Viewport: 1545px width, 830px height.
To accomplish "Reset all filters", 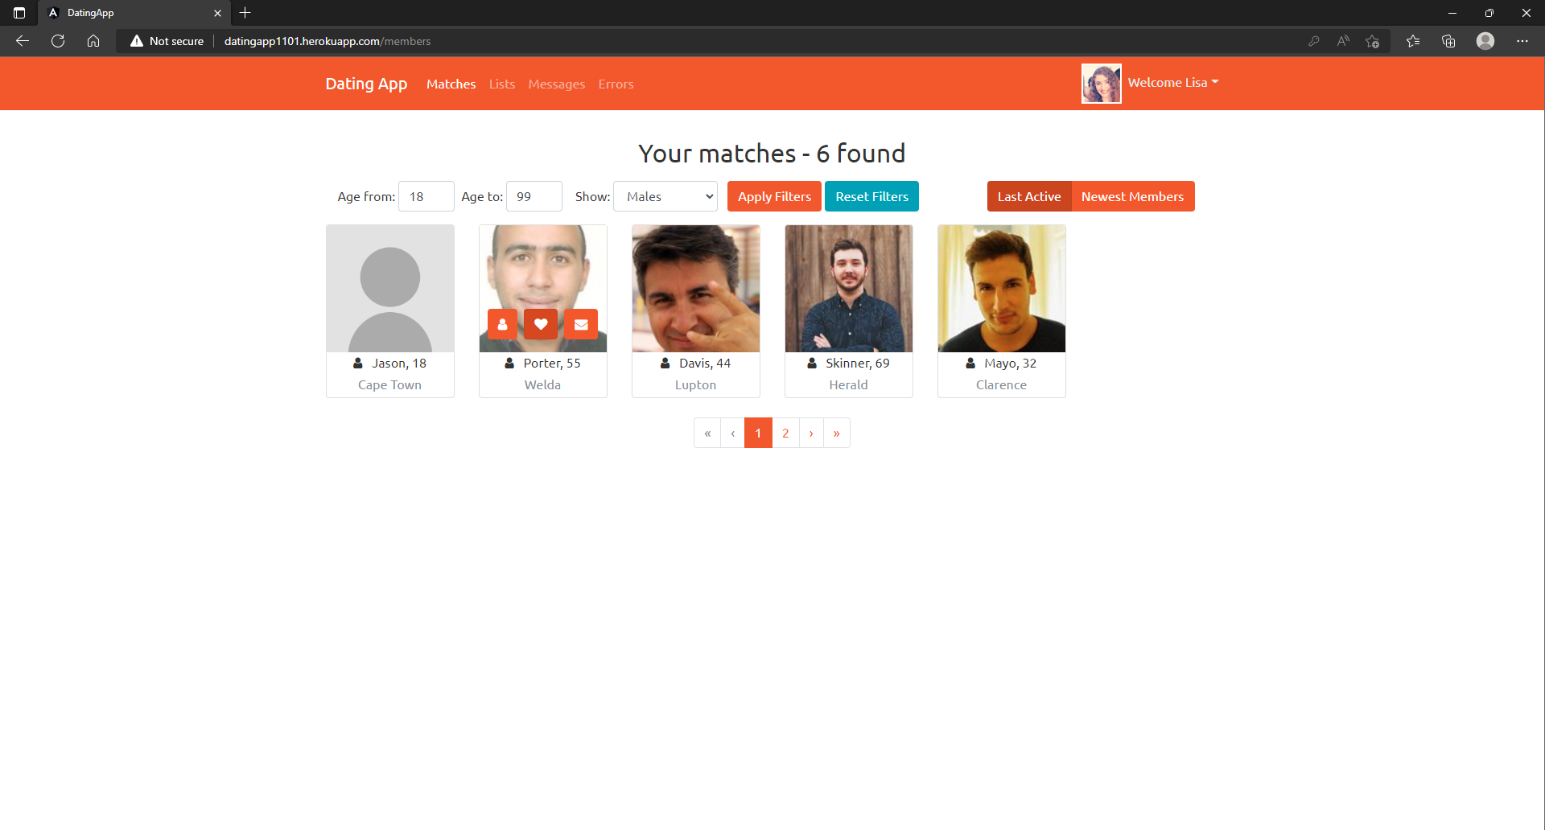I will 871,196.
